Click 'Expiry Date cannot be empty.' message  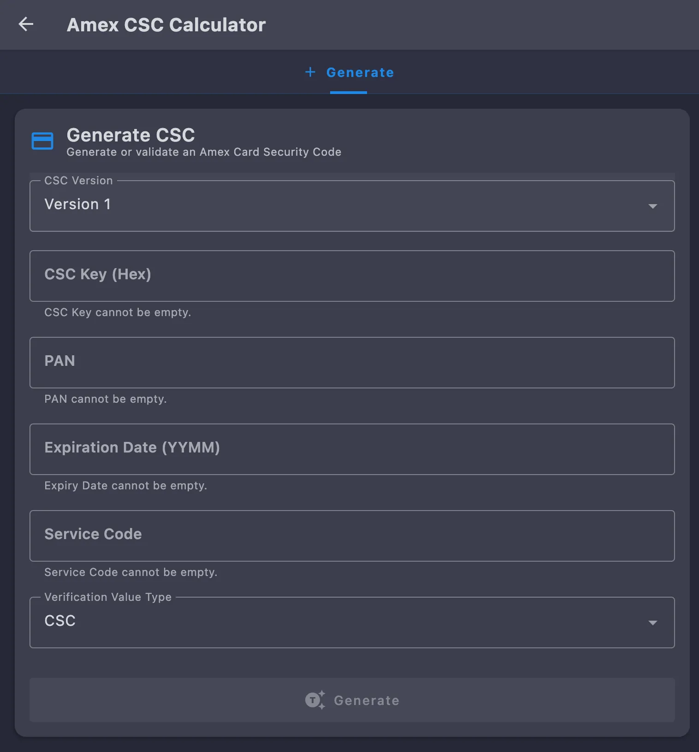[x=126, y=486]
